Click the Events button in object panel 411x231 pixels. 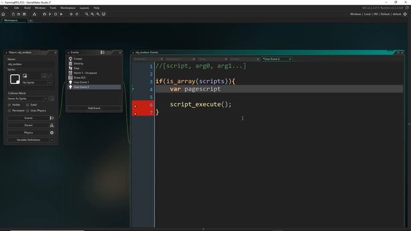tap(28, 118)
